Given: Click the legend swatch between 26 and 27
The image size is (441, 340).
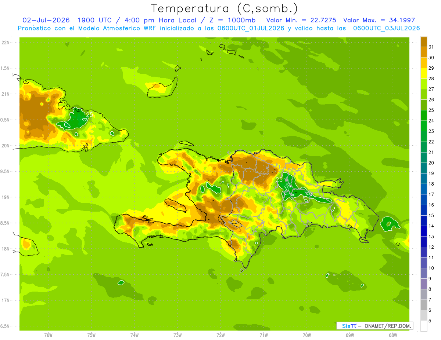Looking at the screenshot, I should 424,95.
